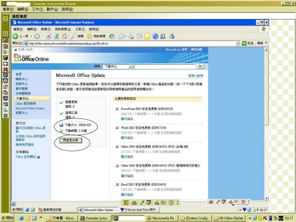Uncheck Office 2003 KB914455 Hong Kong update
The image size is (296, 222).
[x=117, y=166]
